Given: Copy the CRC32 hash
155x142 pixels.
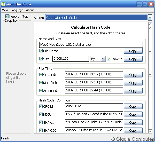Looking at the screenshot, I should (133, 106).
